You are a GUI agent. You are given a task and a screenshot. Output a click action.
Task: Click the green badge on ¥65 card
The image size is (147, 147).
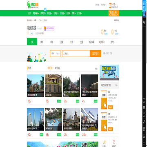coord(59,135)
